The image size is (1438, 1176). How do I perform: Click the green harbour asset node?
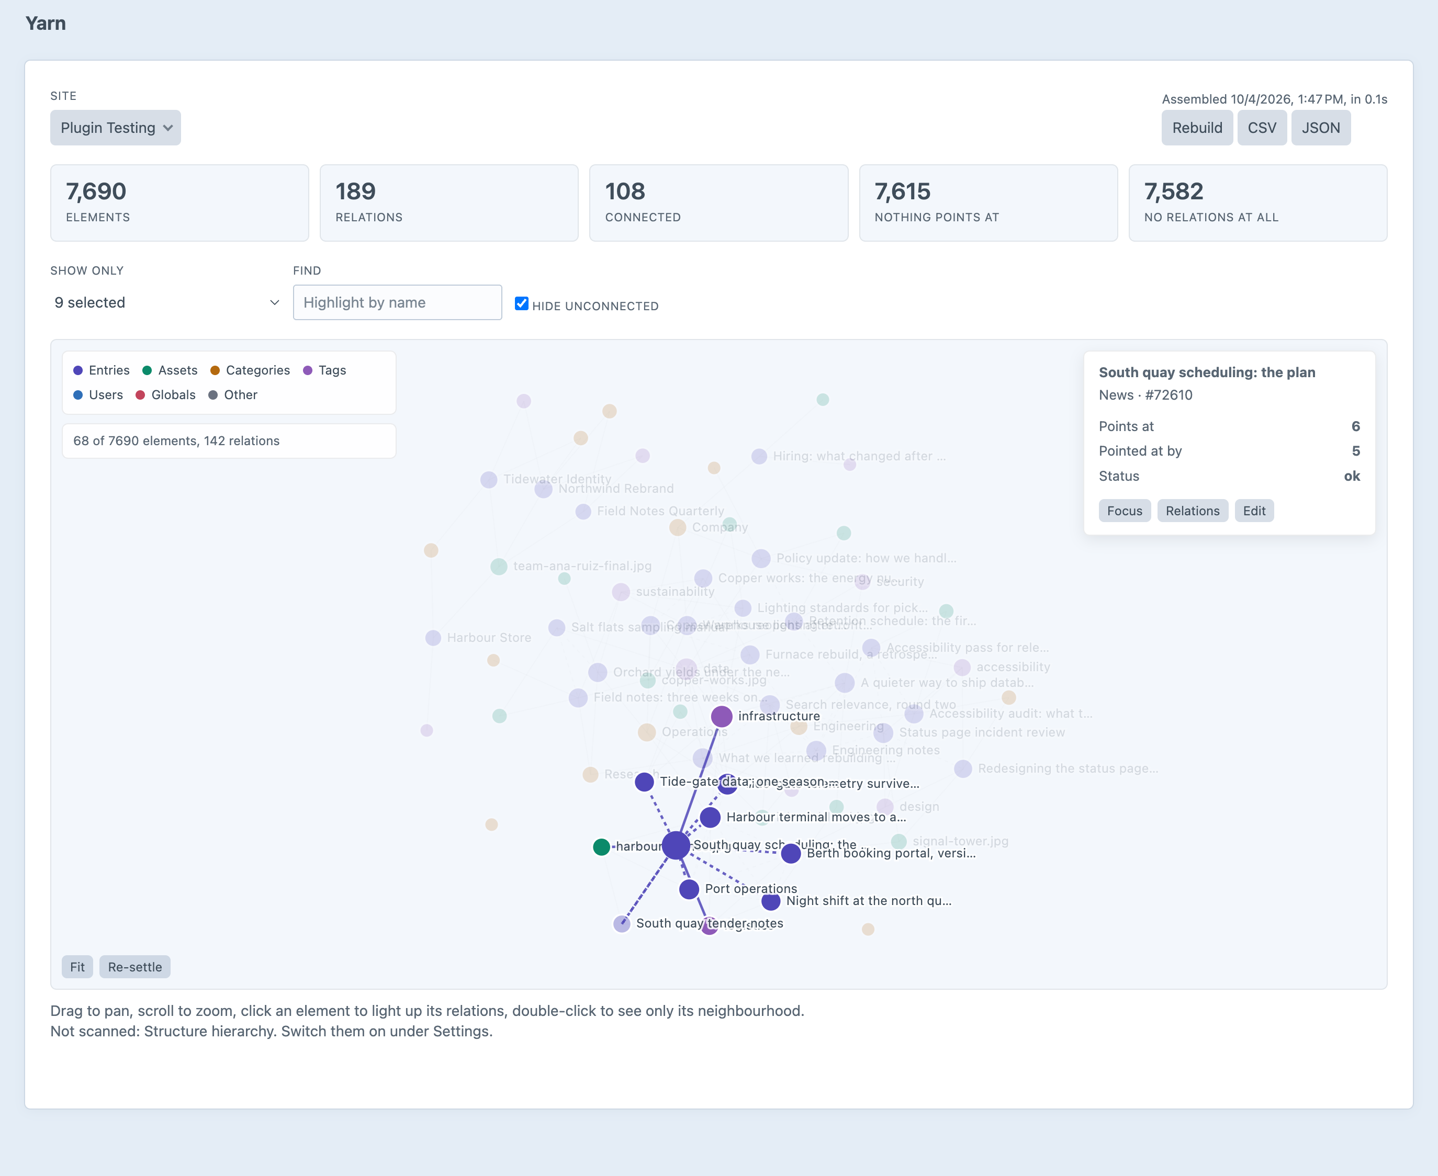601,847
